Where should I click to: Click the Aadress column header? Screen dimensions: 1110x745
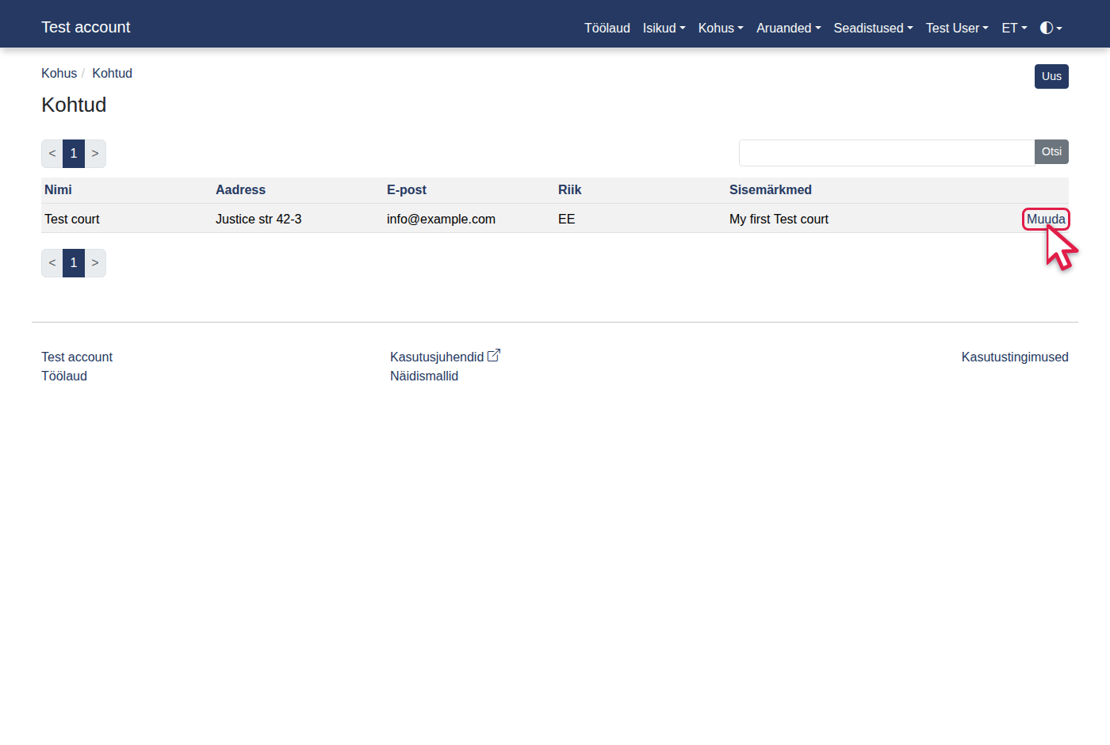click(240, 189)
